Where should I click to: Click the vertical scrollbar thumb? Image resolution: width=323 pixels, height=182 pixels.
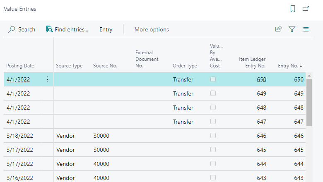[309, 103]
